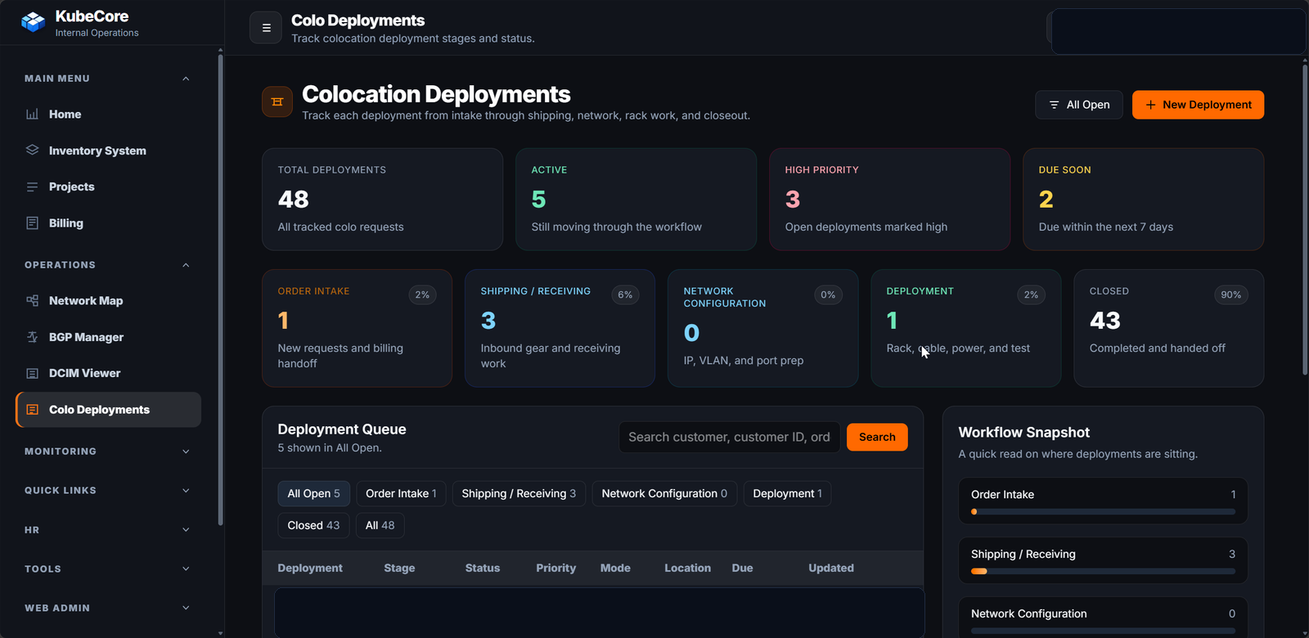Click the Updated column header
Viewport: 1309px width, 638px height.
[x=831, y=568]
